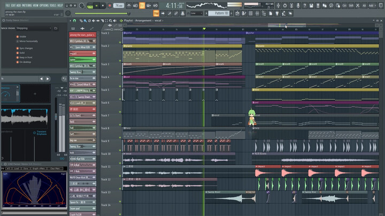Toggle typing keyboard to piano icon
Screen dimensions: 385x216
(156, 13)
